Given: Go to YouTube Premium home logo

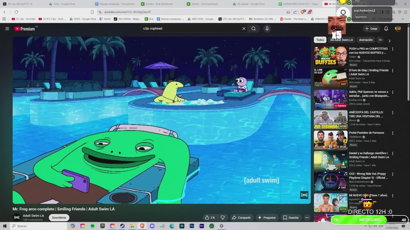Looking at the screenshot, I should coord(25,29).
